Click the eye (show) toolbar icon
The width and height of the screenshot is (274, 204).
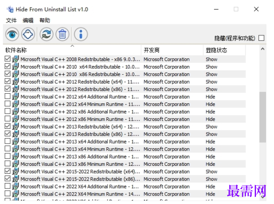pyautogui.click(x=12, y=34)
